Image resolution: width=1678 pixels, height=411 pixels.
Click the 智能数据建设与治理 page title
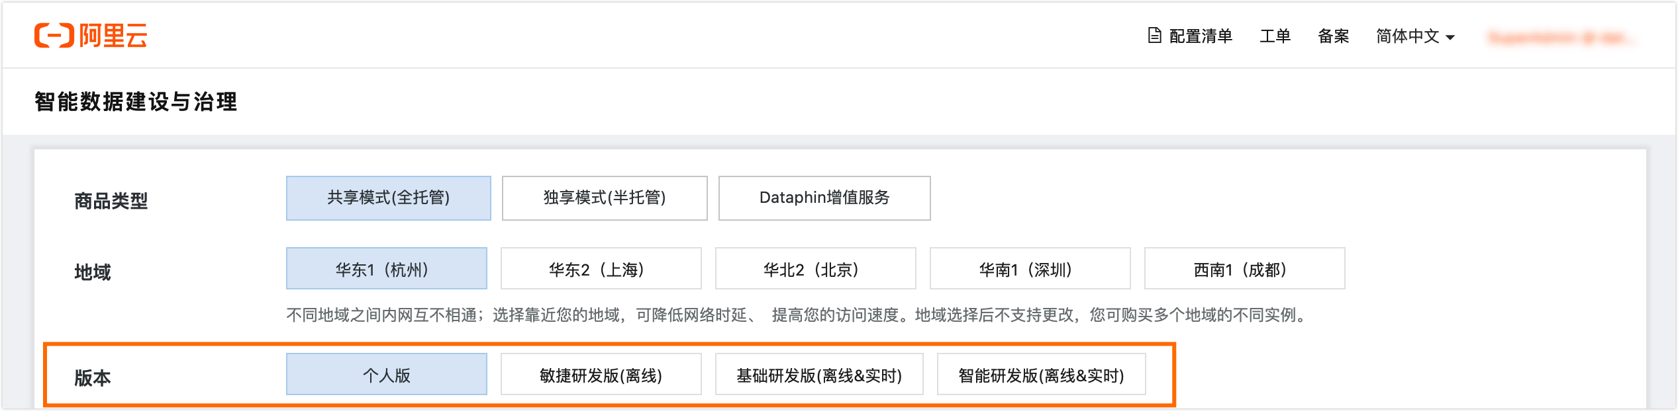(136, 102)
